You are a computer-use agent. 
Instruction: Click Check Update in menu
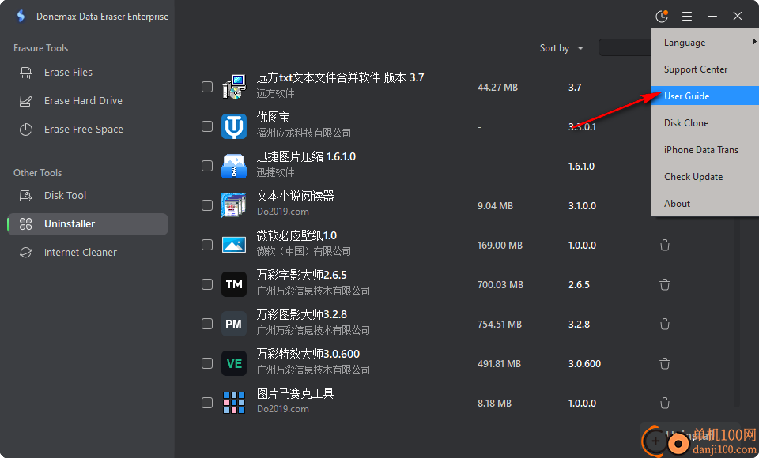click(705, 177)
